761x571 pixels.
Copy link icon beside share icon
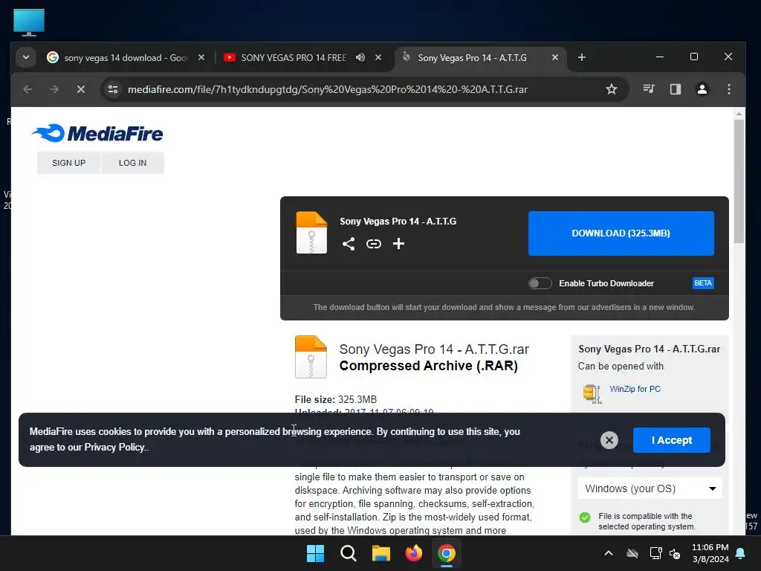point(374,244)
